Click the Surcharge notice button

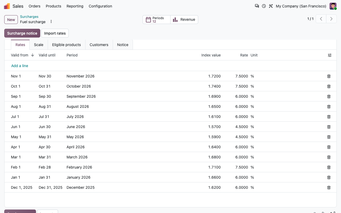22,33
